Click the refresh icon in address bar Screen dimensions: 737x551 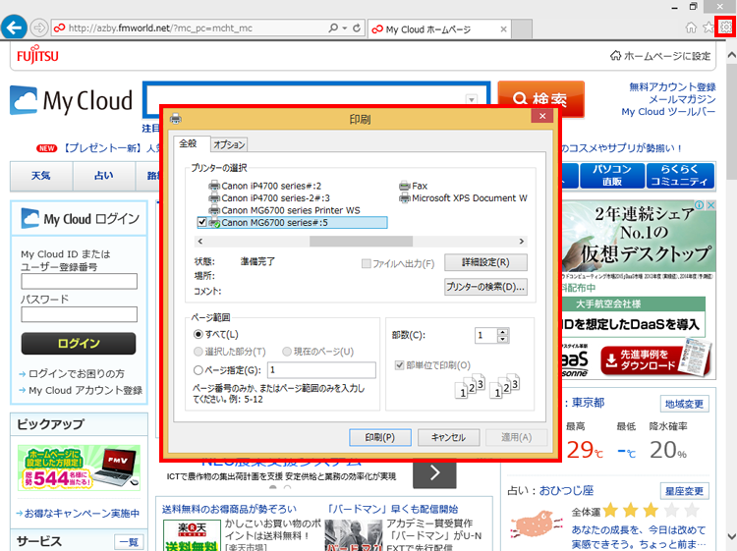pos(355,29)
